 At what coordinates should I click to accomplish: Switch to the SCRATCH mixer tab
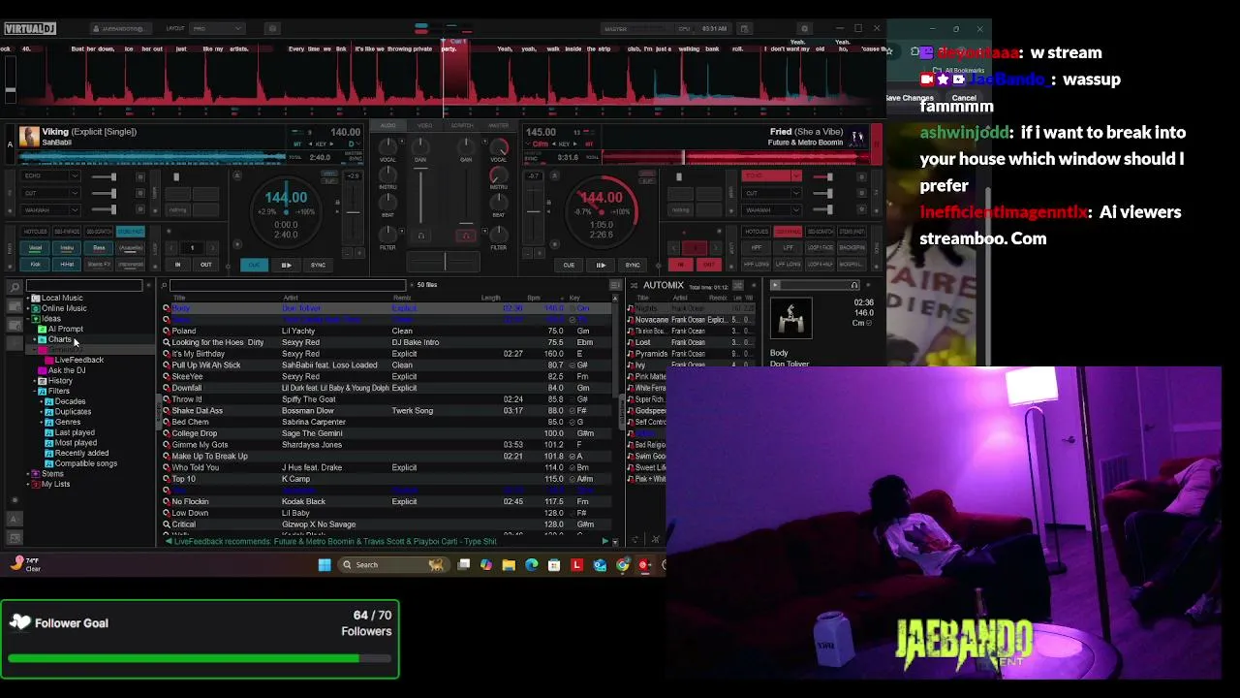coord(462,125)
